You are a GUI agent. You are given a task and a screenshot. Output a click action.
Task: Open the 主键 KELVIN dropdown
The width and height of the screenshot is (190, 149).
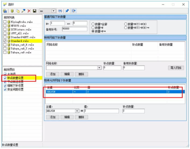[77, 111]
